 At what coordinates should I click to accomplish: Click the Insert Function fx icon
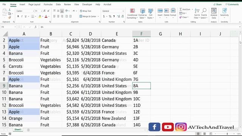tap(36, 27)
